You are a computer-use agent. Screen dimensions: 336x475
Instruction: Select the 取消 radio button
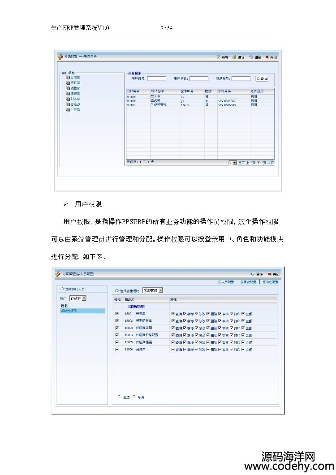[x=134, y=397]
